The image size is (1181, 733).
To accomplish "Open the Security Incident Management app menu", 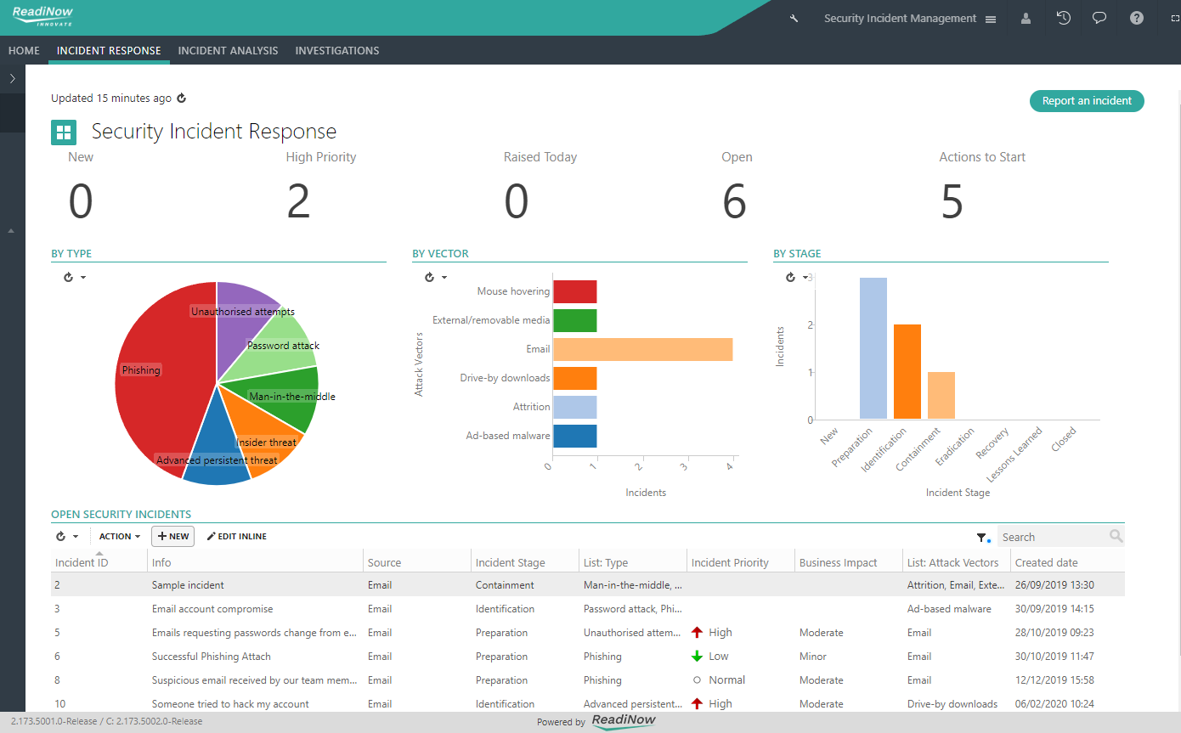I will pyautogui.click(x=909, y=19).
